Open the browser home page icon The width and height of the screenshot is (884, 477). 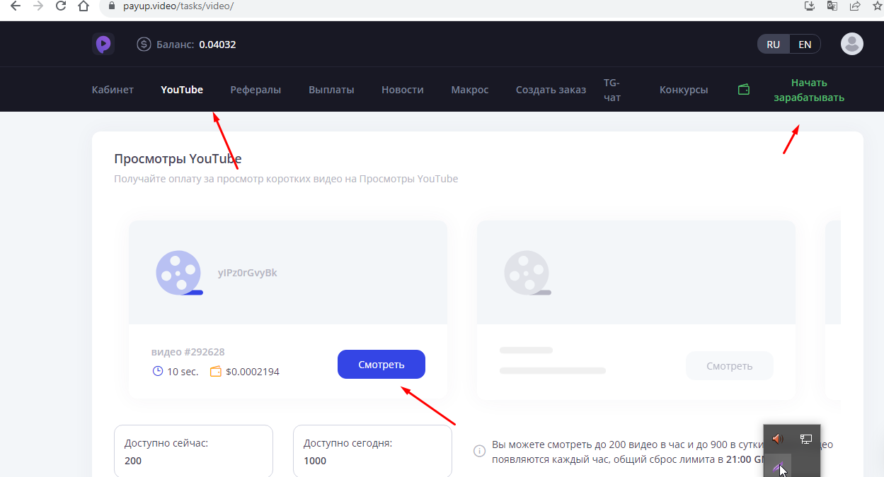(84, 6)
